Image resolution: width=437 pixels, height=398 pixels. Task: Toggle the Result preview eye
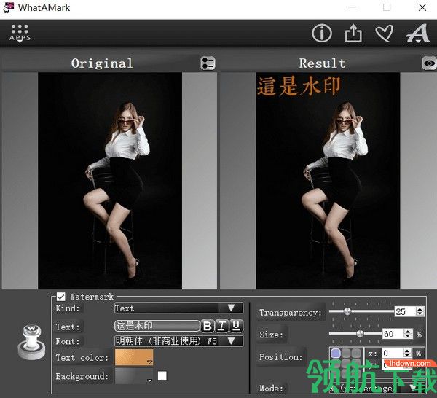tap(430, 63)
